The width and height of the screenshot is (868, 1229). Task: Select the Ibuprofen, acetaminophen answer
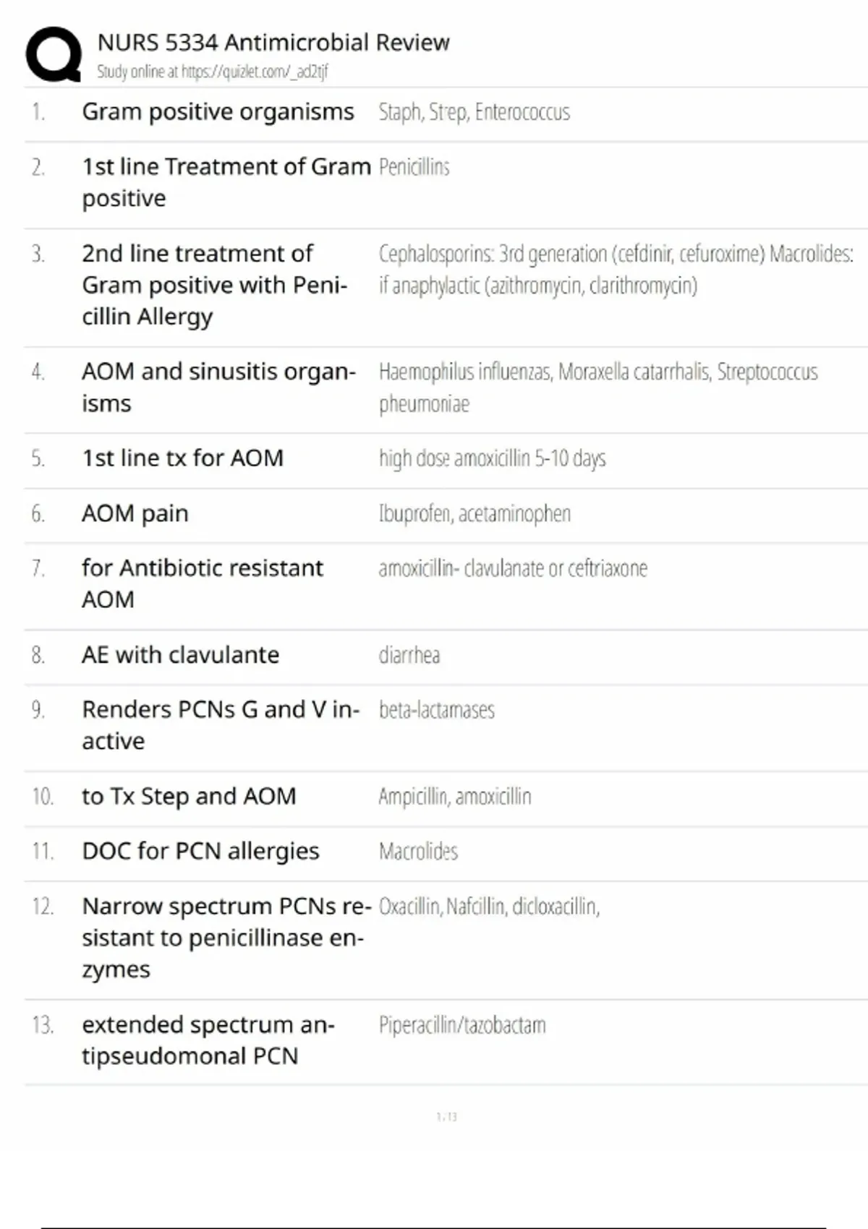tap(475, 513)
